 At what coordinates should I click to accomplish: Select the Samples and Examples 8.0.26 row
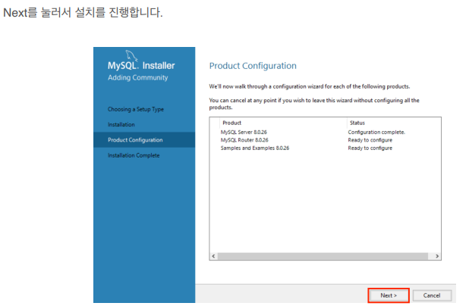pyautogui.click(x=325, y=148)
